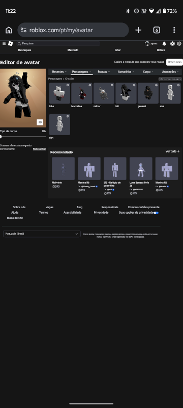Viewport: 183px width, 408px height.
Task: Open the S15 - Relógio de pulso fino item
Action: [x=115, y=168]
